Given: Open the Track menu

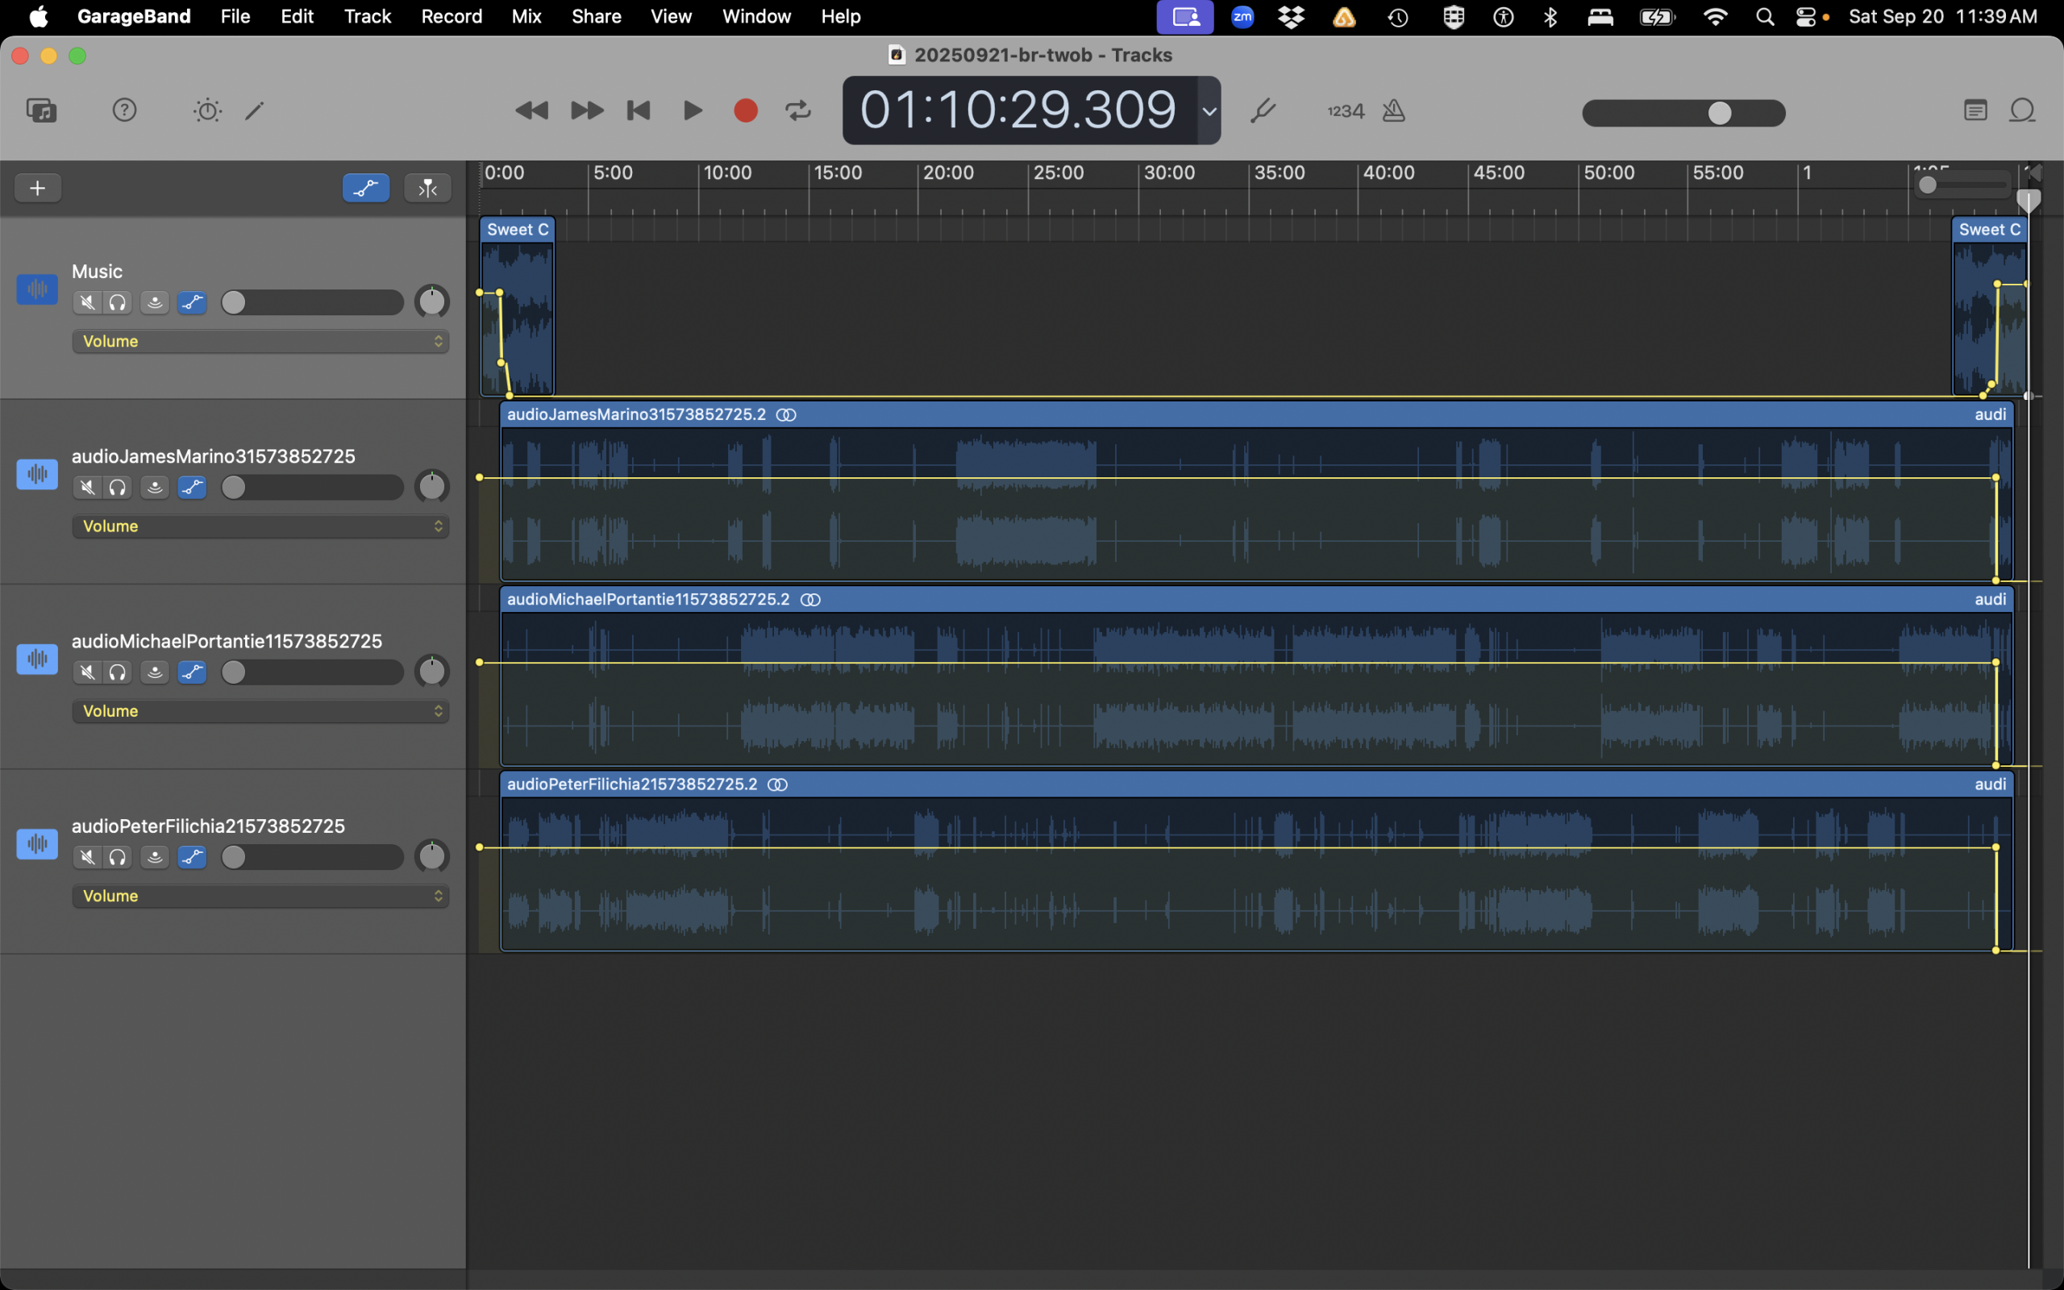Looking at the screenshot, I should (368, 16).
